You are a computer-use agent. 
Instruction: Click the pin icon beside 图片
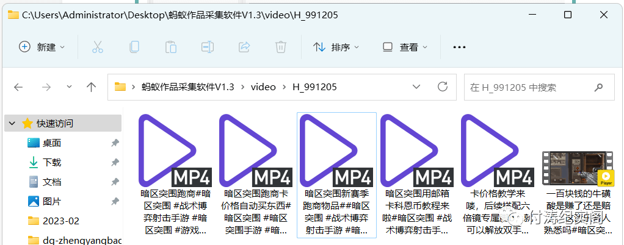[x=115, y=201]
